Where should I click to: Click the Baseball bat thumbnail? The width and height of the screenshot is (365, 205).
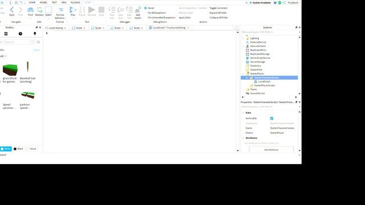28,67
